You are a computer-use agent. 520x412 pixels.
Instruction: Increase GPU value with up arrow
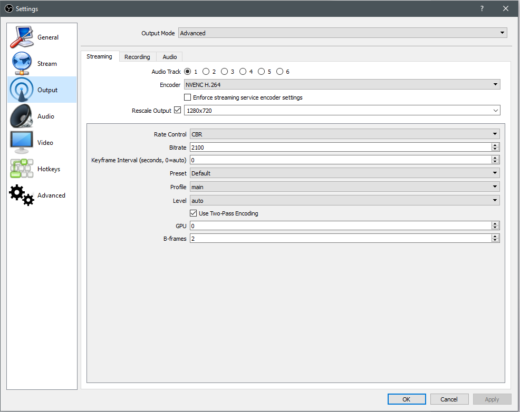(x=495, y=223)
